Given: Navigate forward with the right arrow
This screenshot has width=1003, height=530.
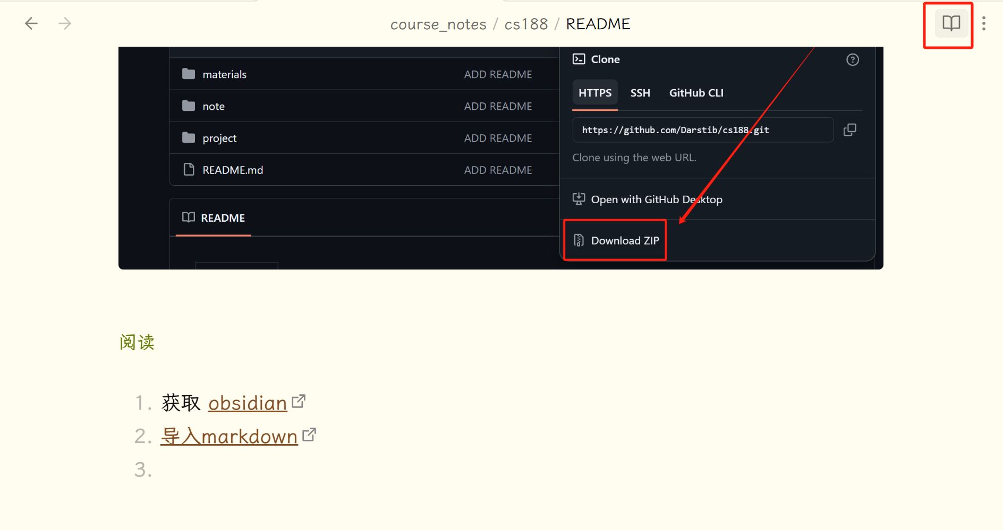Looking at the screenshot, I should tap(65, 23).
